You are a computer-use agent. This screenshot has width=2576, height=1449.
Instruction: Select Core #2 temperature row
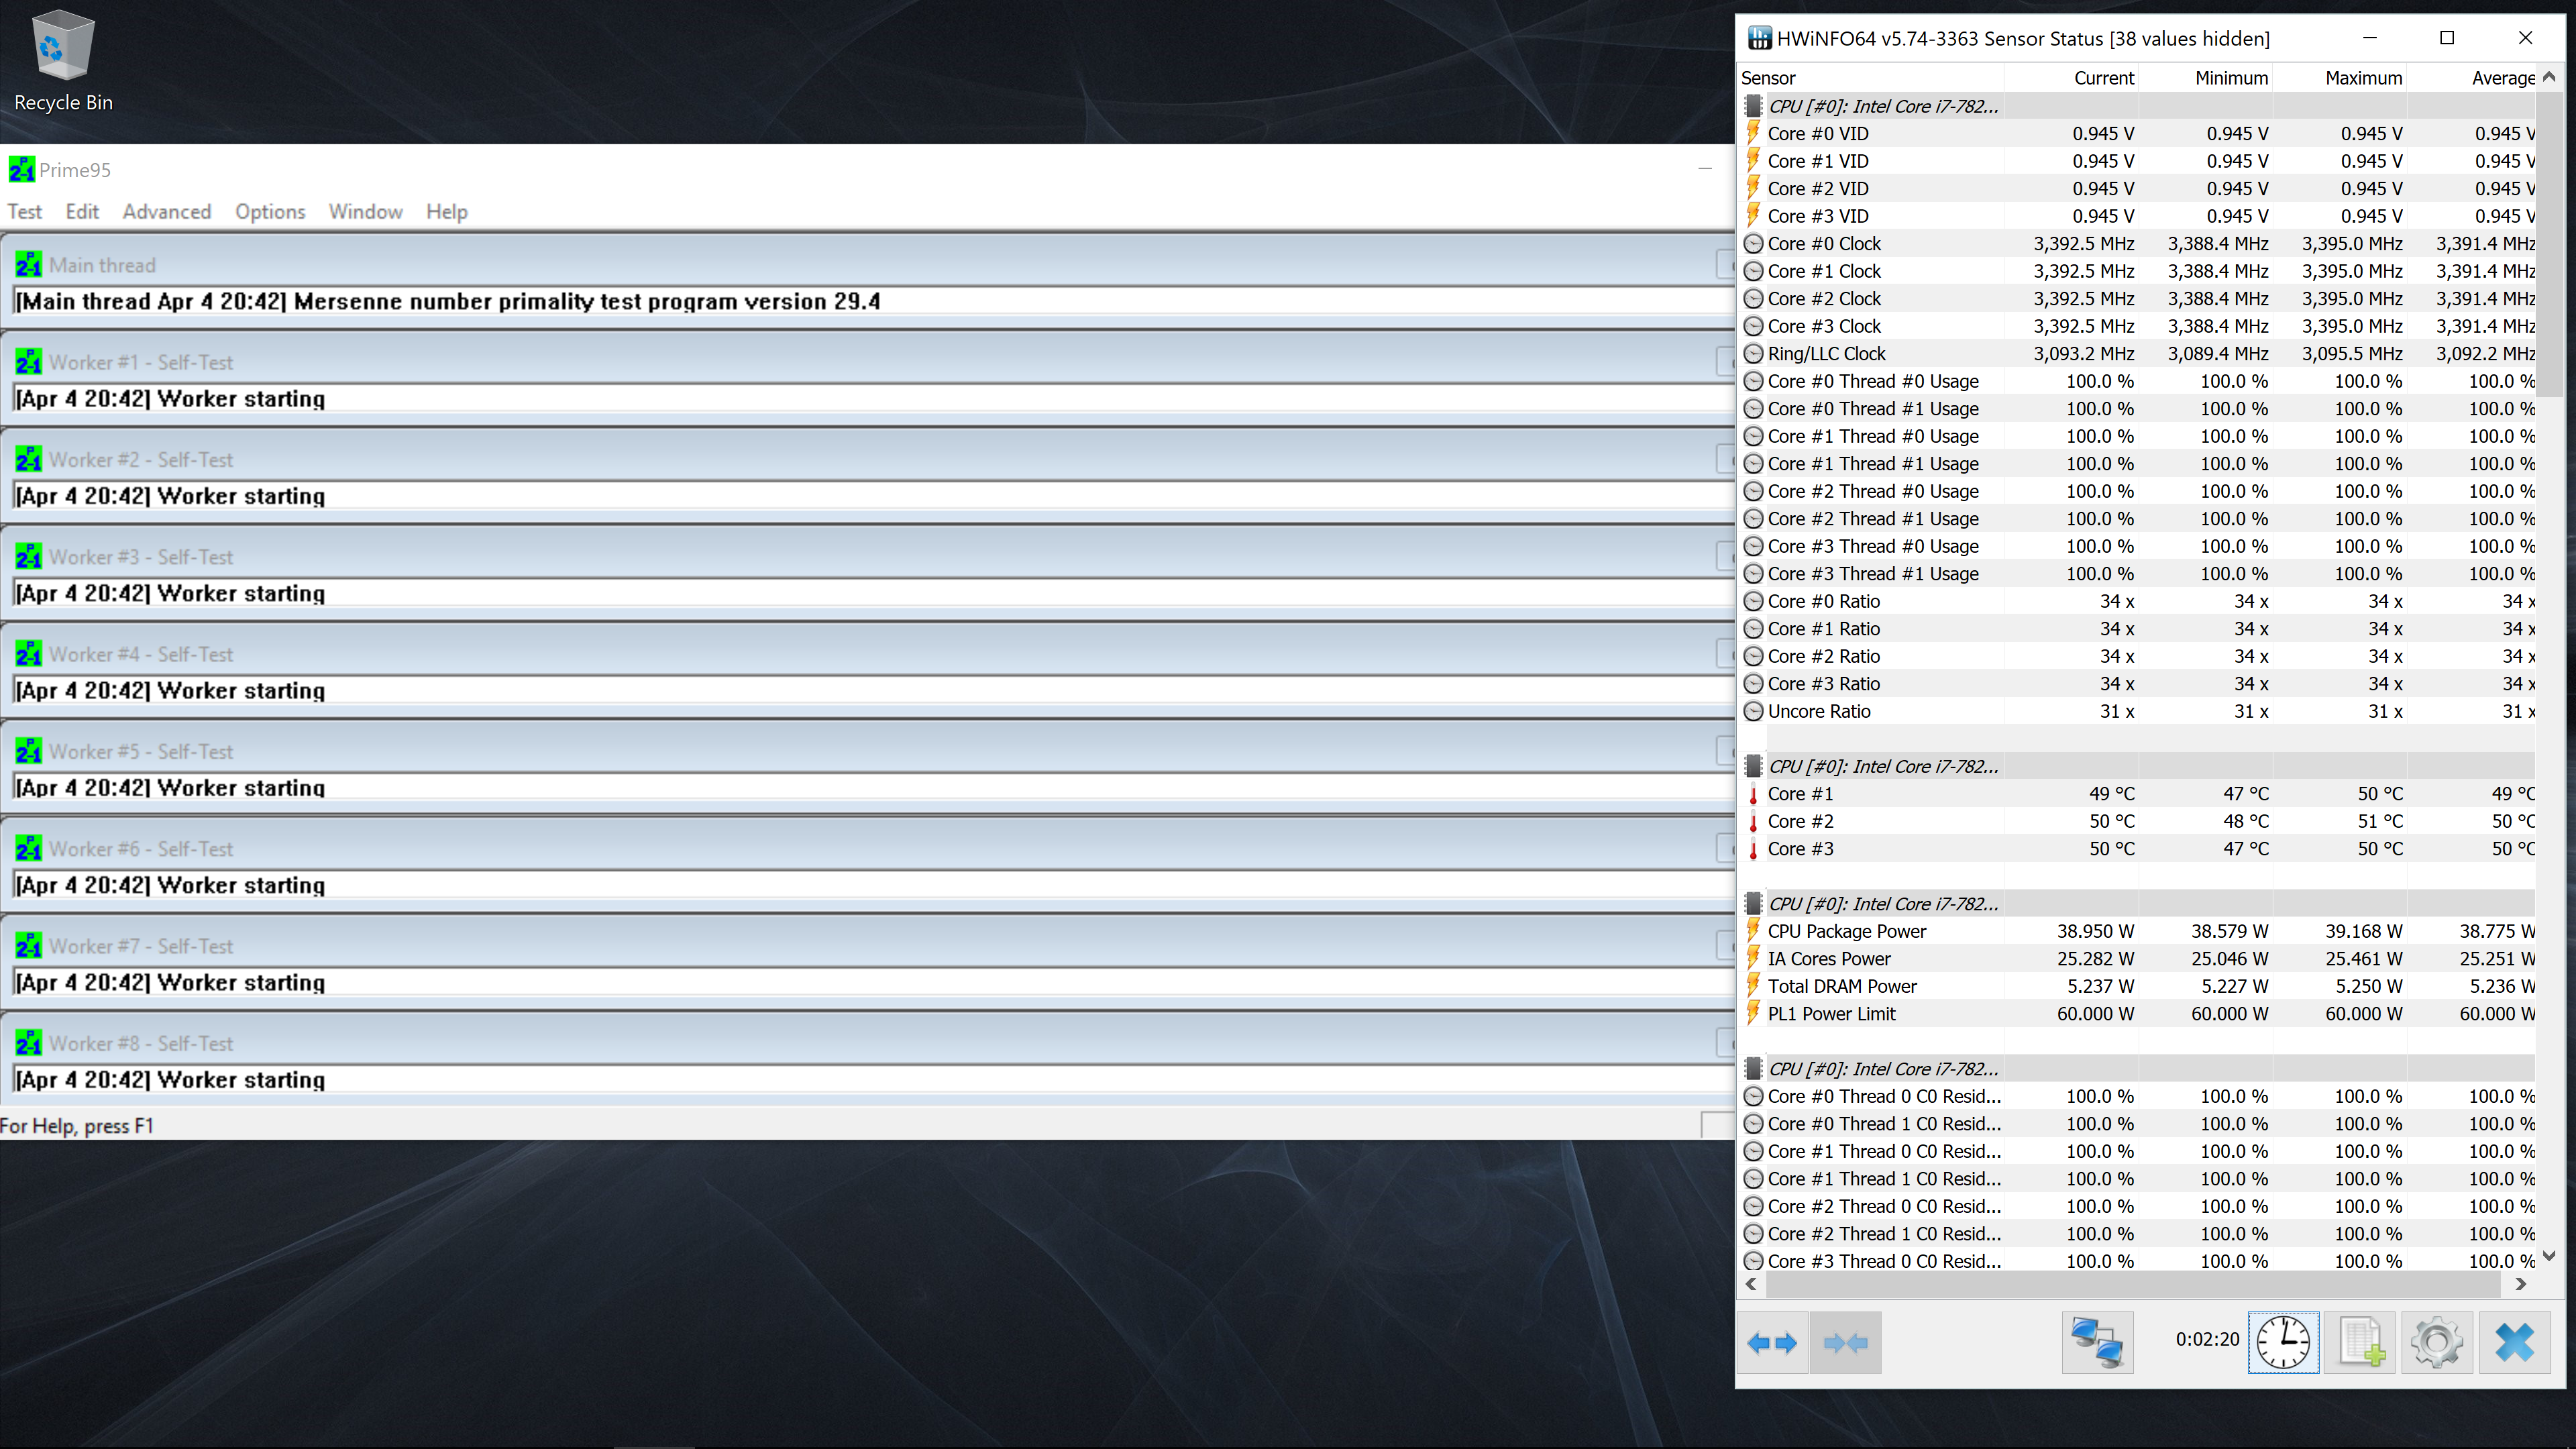(x=2138, y=821)
